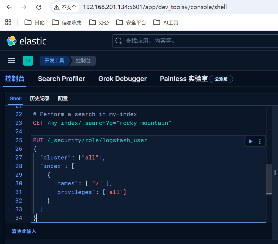Screen dimensions: 278x244
Task: Expand the 信息收集 bookmark folder
Action: (x=67, y=23)
